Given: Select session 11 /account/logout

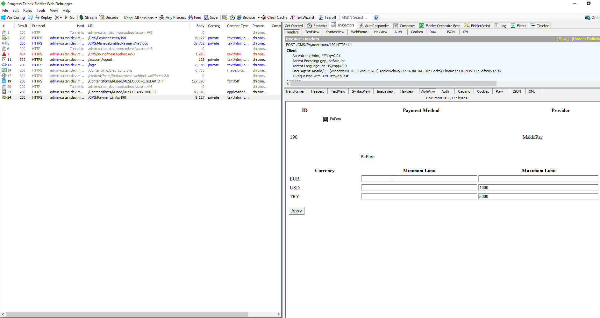Looking at the screenshot, I should click(141, 60).
